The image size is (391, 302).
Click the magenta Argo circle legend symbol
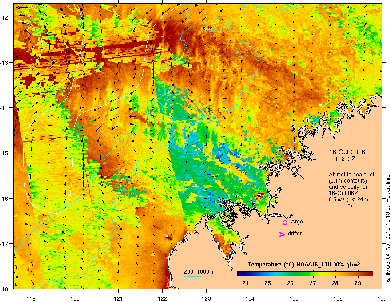pyautogui.click(x=285, y=223)
